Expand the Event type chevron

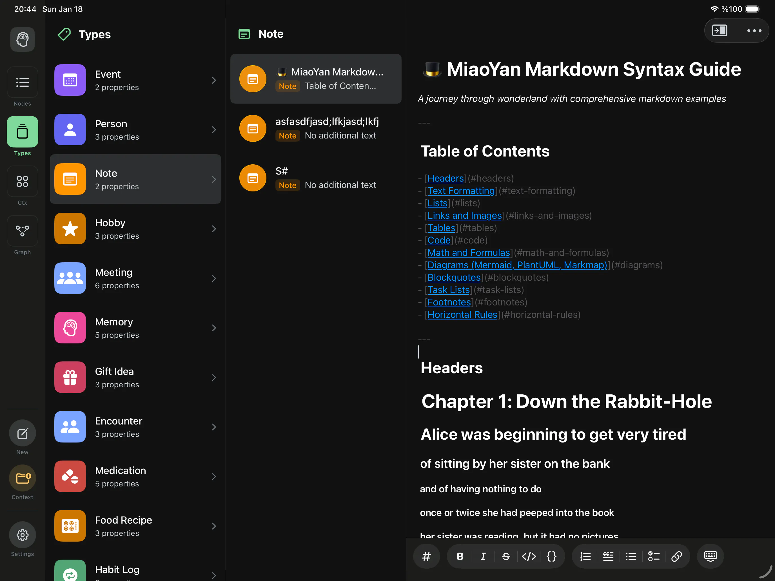[214, 80]
